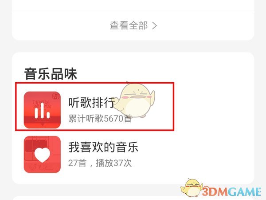Viewport: 266px width, 200px height.
Task: Click the 音乐品味 section heading
Action: pos(51,74)
